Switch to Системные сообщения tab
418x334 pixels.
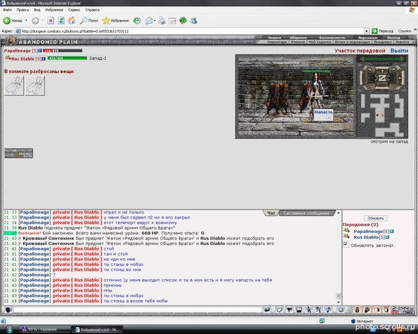[x=306, y=213]
